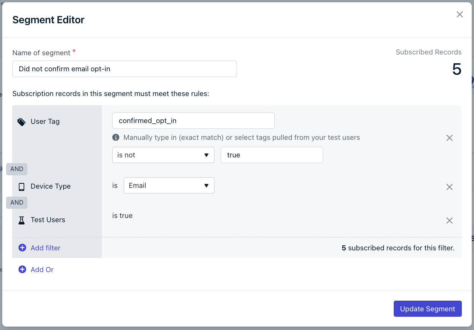Click the Add filter link
474x330 pixels.
[x=46, y=248]
